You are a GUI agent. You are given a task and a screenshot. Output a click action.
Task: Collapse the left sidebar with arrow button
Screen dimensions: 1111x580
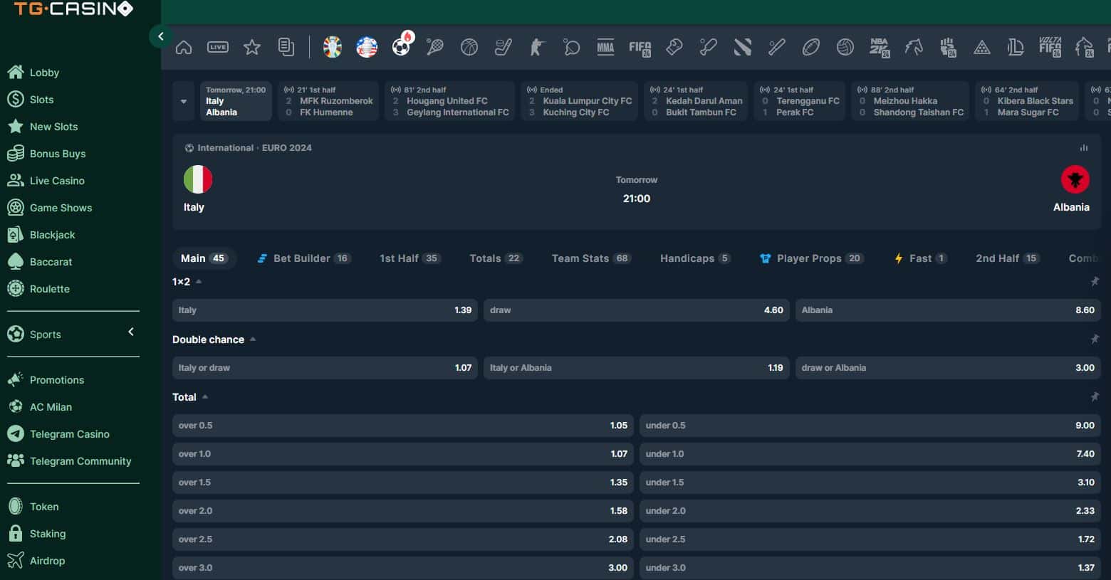(x=161, y=36)
